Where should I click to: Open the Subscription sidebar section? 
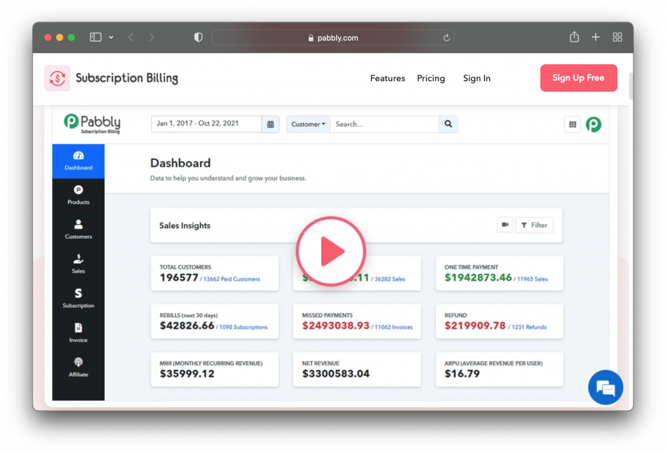[78, 297]
